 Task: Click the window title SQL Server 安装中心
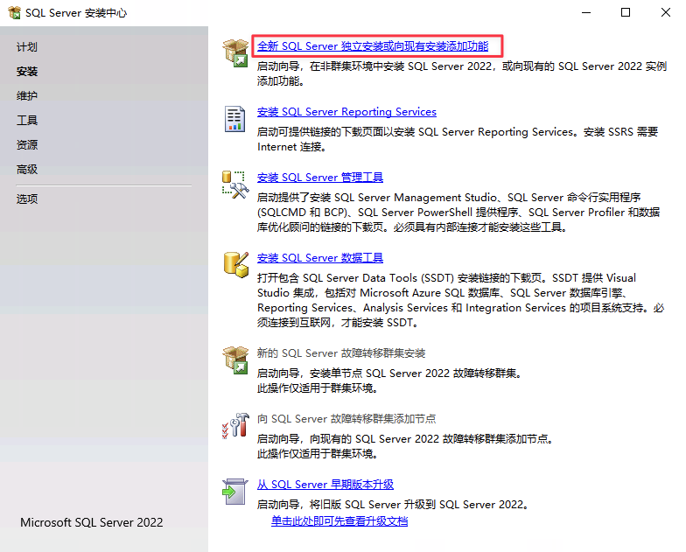76,12
